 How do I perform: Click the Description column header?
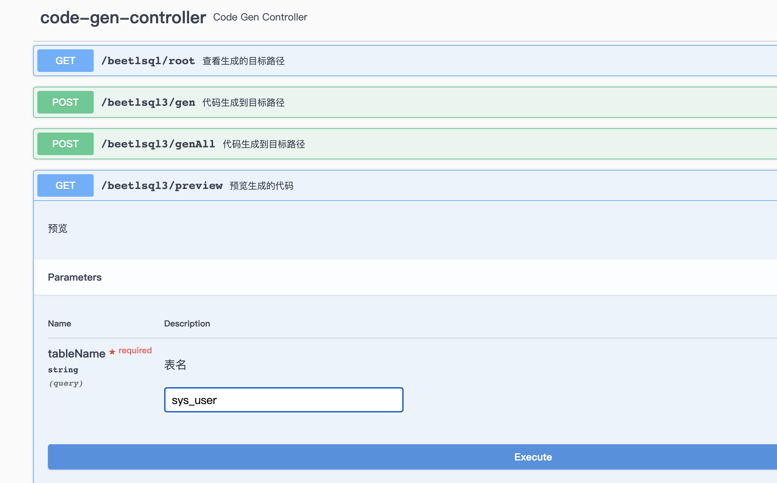point(187,323)
